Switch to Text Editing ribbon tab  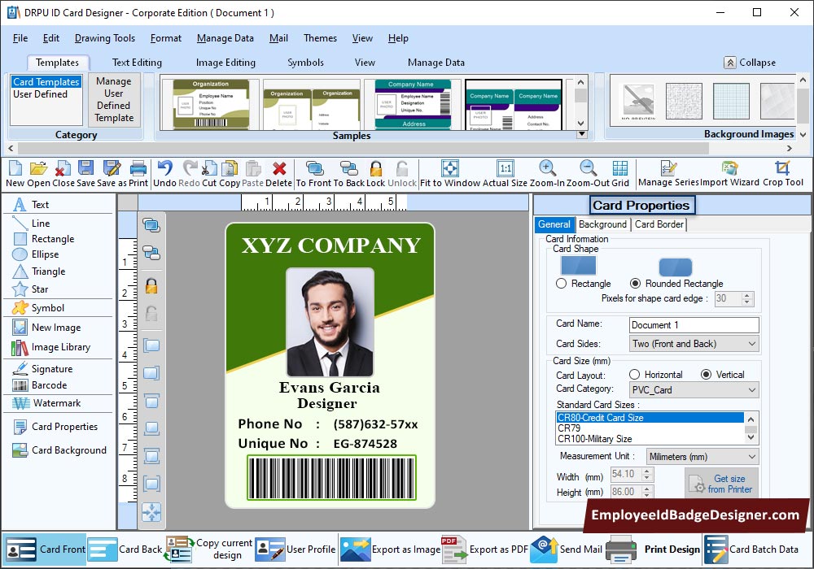137,63
